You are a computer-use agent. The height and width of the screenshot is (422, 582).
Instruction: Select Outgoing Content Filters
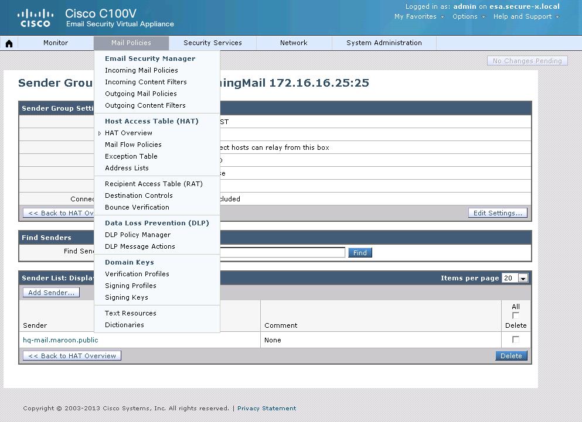coord(145,105)
